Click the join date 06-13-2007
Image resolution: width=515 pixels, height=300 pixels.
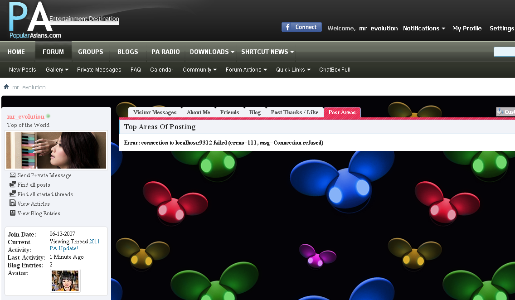pos(63,234)
